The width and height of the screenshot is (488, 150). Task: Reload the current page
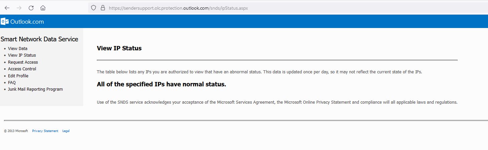(31, 8)
